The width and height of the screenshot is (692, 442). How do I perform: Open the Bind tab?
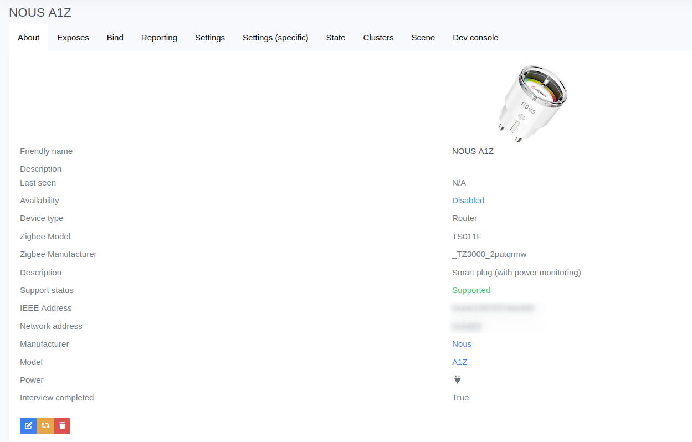click(x=115, y=38)
